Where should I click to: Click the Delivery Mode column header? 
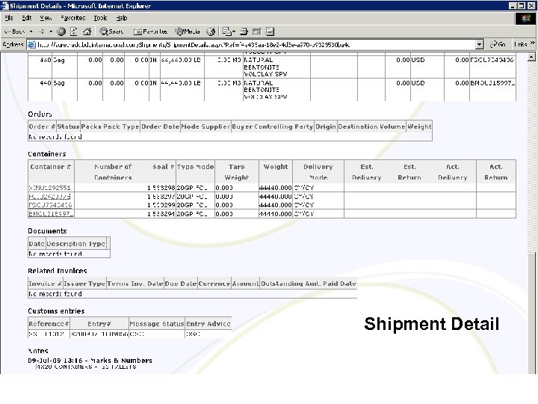(x=318, y=172)
